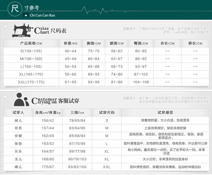Click the triangle icon beside Chi Cun Can Kao
212x175 pixels.
click(26, 15)
